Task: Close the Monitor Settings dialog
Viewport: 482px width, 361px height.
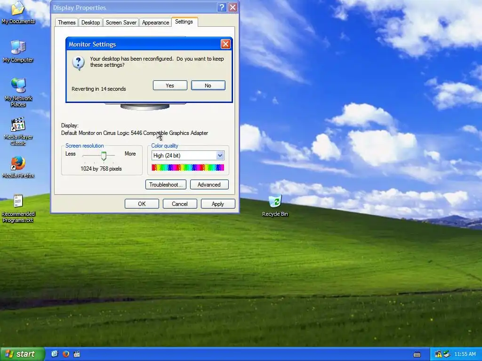Action: [x=225, y=44]
